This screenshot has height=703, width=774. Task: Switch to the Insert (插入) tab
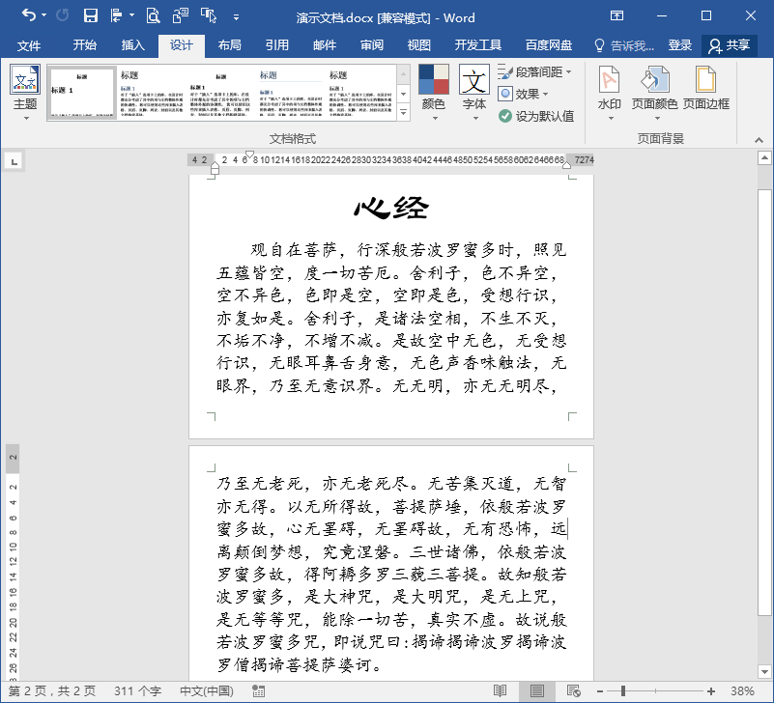click(133, 46)
